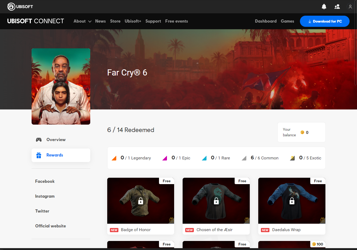This screenshot has width=357, height=250.
Task: Open the Official website link
Action: pyautogui.click(x=50, y=226)
